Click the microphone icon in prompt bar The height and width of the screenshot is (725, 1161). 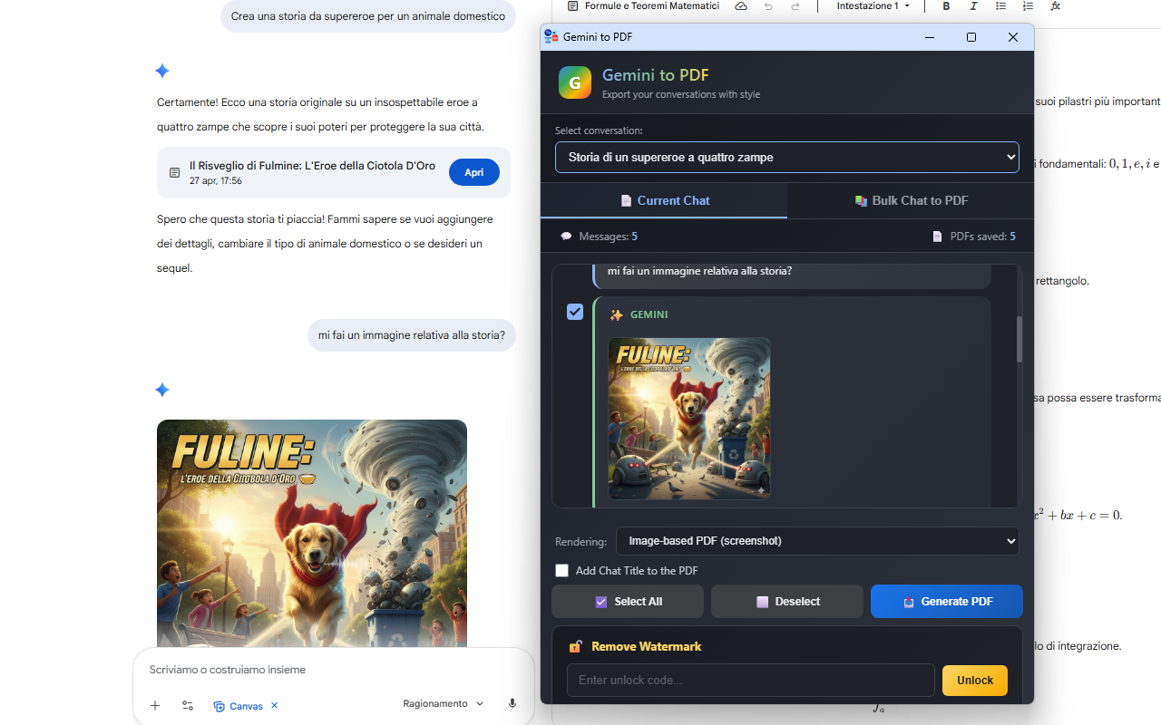(x=512, y=704)
